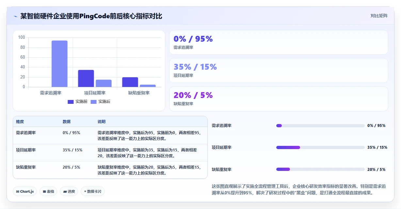Click the 缺陷重复率 实施后 bar
This screenshot has width=401, height=209.
click(x=148, y=86)
